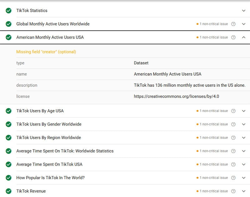The height and width of the screenshot is (197, 250).
Task: Click non-critical issue label on TikTok Users By Gender row
Action: pos(212,124)
